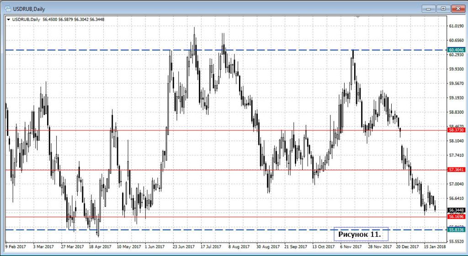Viewport: 468px width, 256px height.
Task: Select the 60.4046 blue price label
Action: (457, 50)
